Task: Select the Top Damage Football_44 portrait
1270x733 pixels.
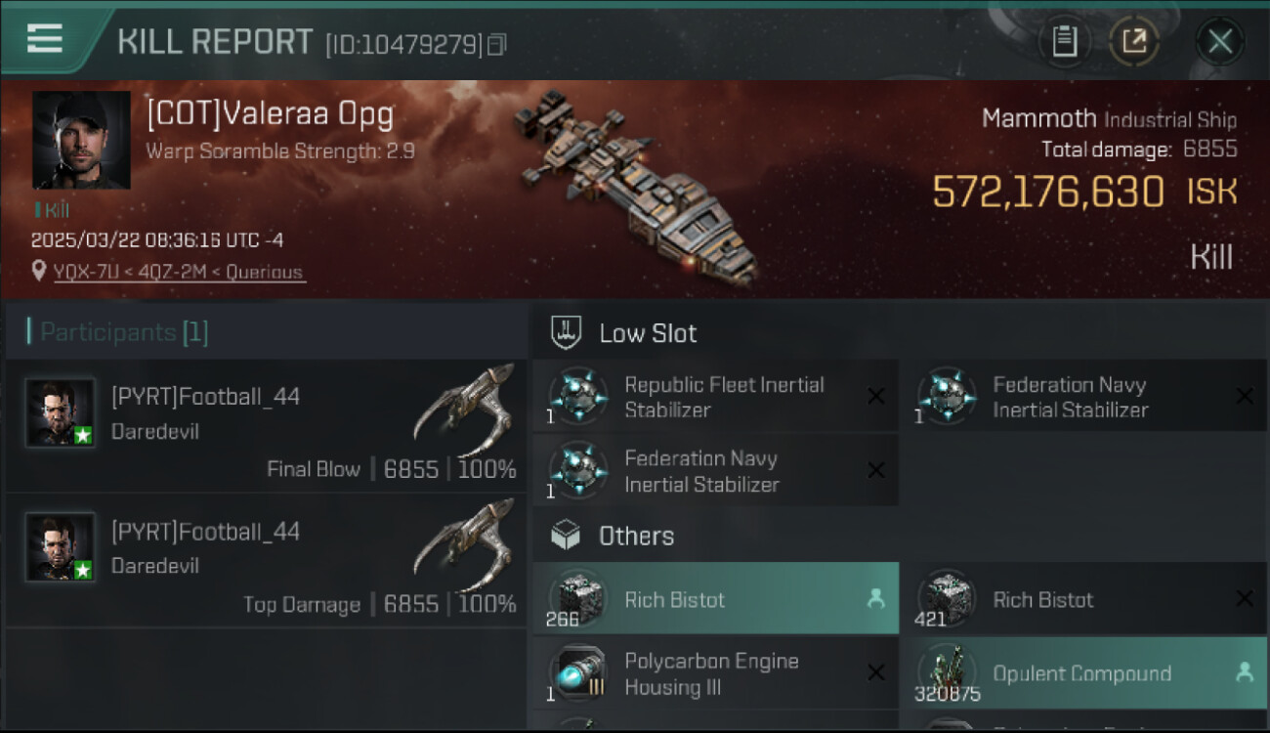Action: 61,548
